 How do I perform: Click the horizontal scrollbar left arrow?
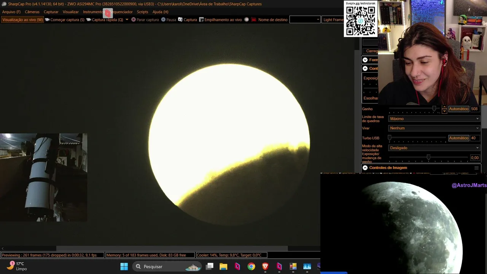tap(2, 249)
